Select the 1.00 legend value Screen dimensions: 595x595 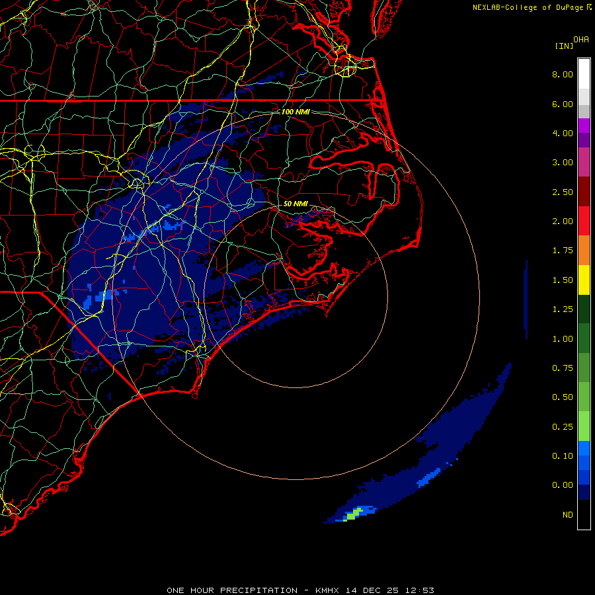pyautogui.click(x=563, y=339)
